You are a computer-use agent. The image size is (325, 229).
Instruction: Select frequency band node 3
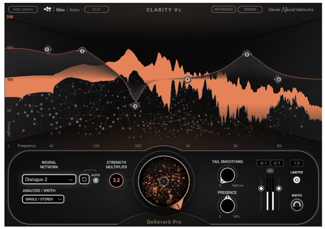point(135,106)
